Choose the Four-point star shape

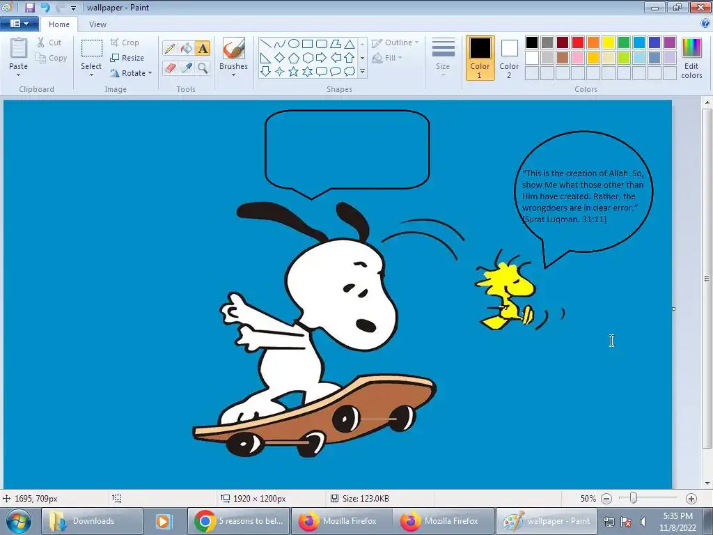point(280,72)
